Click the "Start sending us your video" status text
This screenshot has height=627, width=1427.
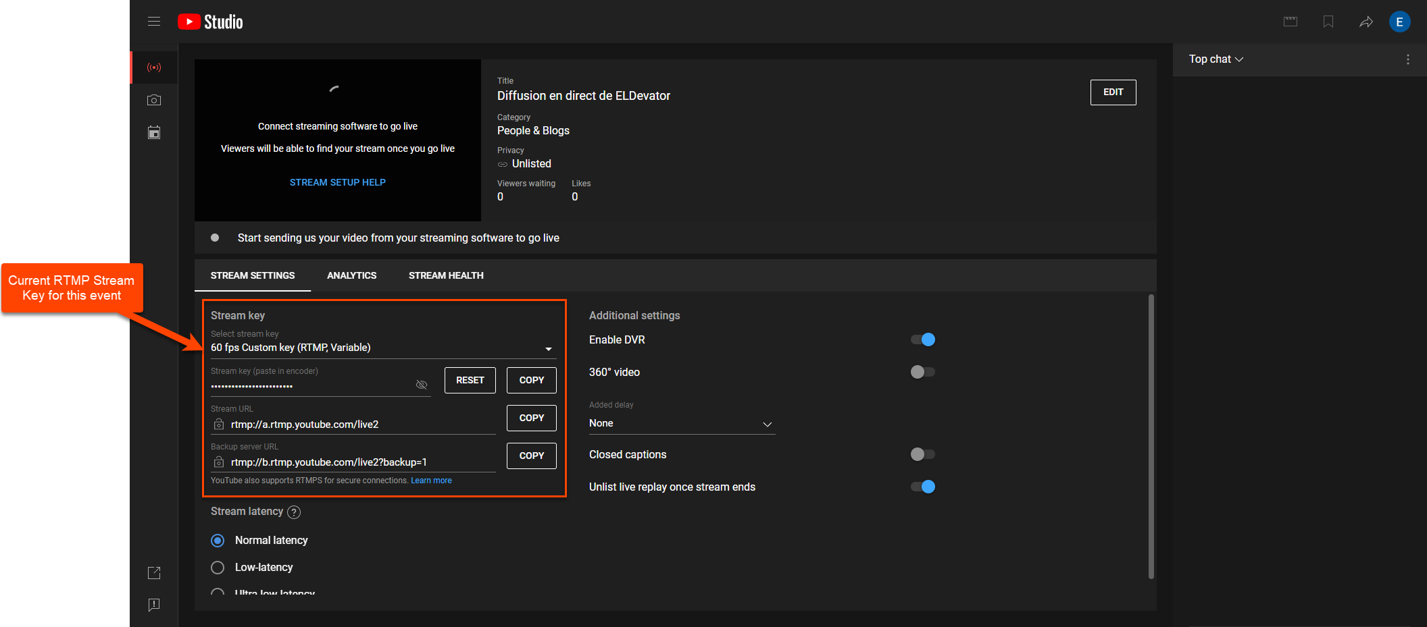pyautogui.click(x=399, y=238)
